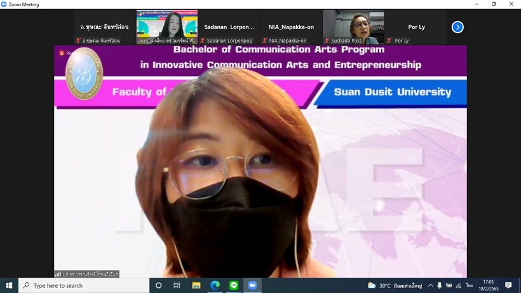Open the weather widget showing 30°C
This screenshot has height=293, width=521.
(395, 286)
